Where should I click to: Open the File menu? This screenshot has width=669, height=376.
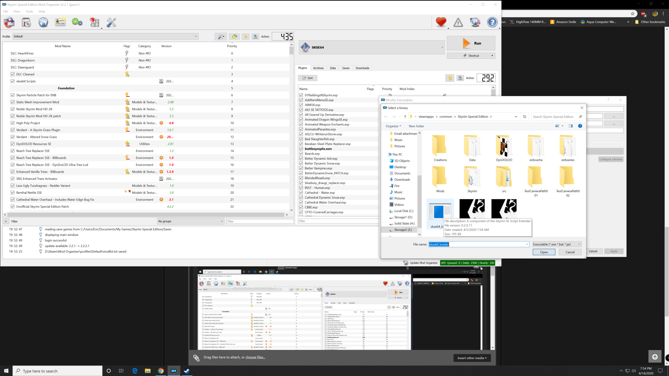(x=6, y=11)
